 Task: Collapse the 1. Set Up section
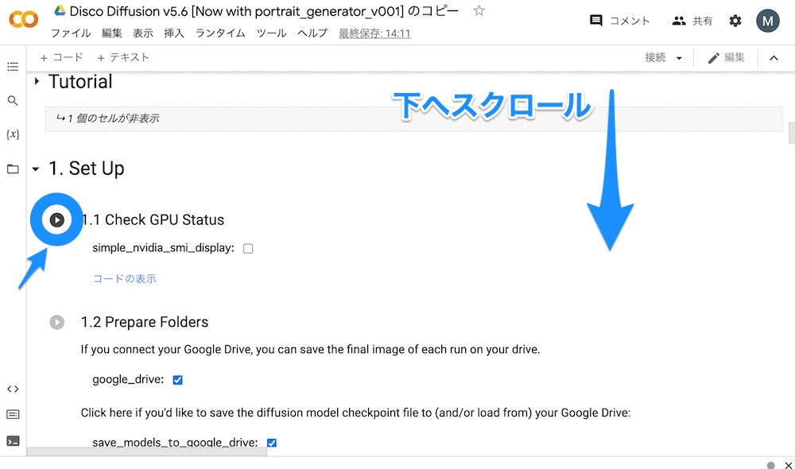coord(36,169)
